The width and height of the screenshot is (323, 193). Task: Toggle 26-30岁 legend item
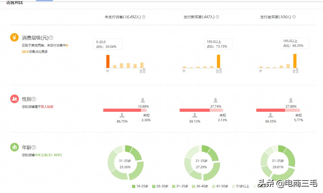click(x=160, y=186)
